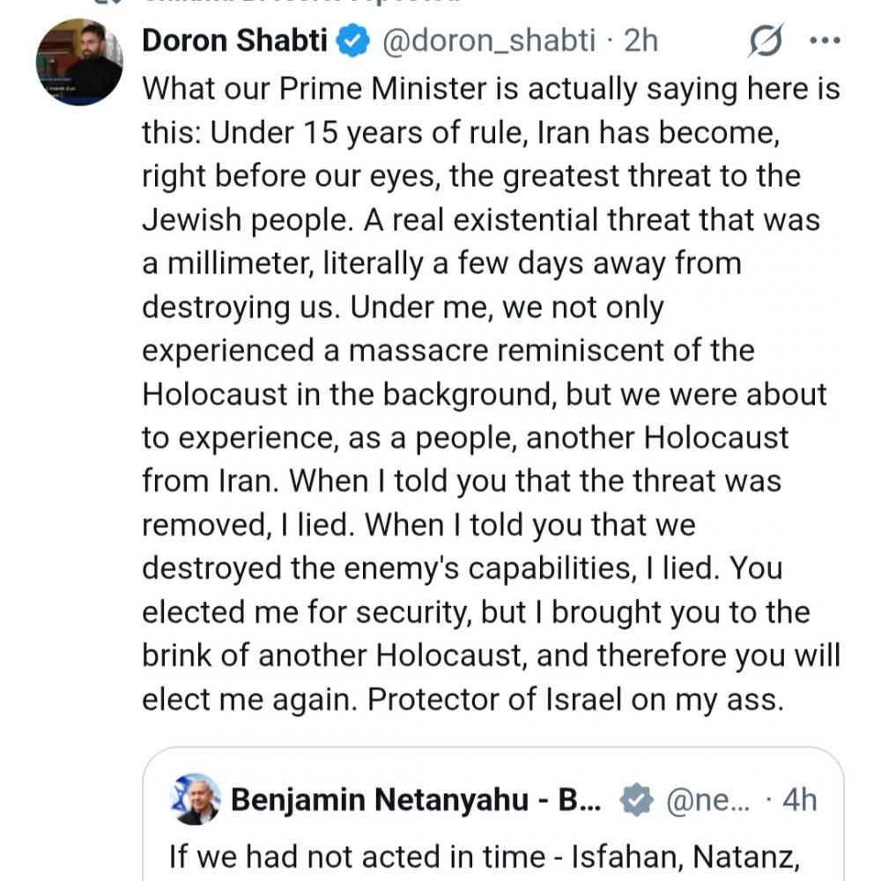Click the Benjamin Netanyahu name in quote
Image resolution: width=881 pixels, height=881 pixels.
[416, 799]
